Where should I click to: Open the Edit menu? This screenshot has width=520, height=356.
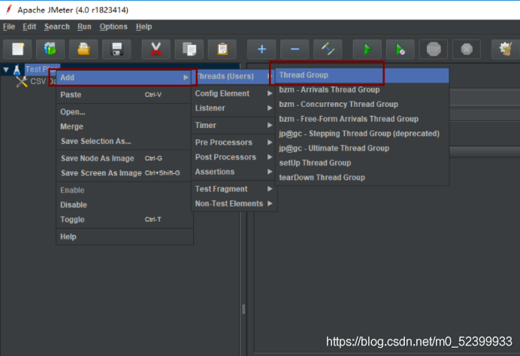click(x=29, y=26)
